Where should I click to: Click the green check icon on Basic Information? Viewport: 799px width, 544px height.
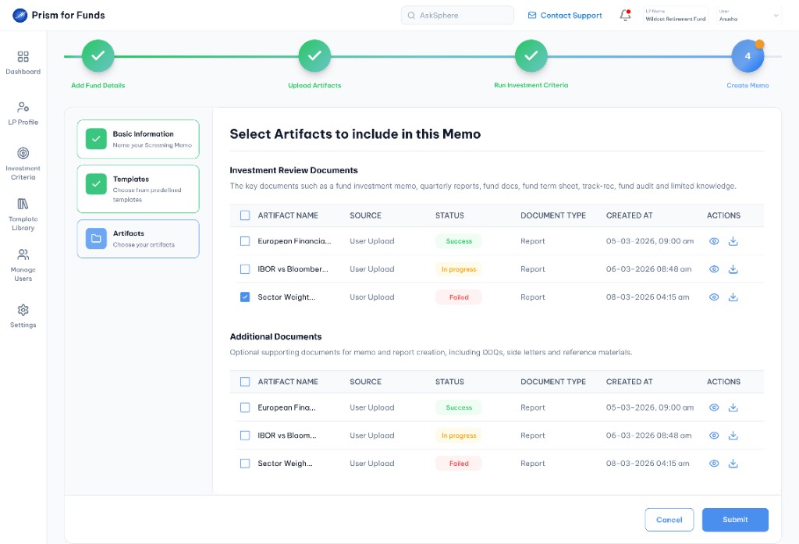(x=96, y=139)
